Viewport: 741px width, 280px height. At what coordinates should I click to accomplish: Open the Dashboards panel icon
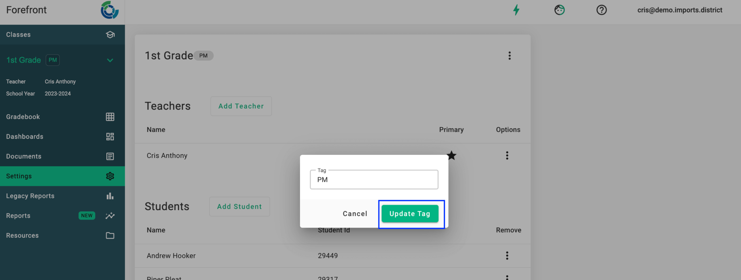tap(110, 136)
